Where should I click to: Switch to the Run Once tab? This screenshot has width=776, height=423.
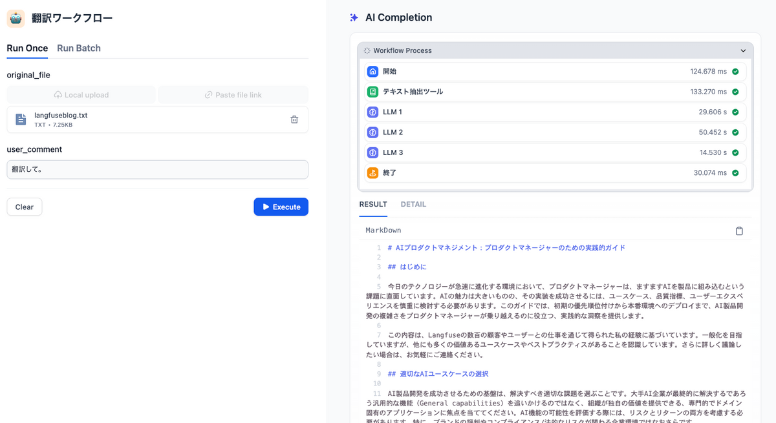pos(27,48)
